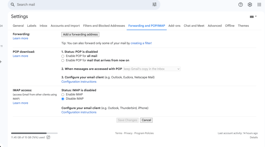Click the Add a forwarding address button
Image resolution: width=265 pixels, height=147 pixels.
[80, 34]
